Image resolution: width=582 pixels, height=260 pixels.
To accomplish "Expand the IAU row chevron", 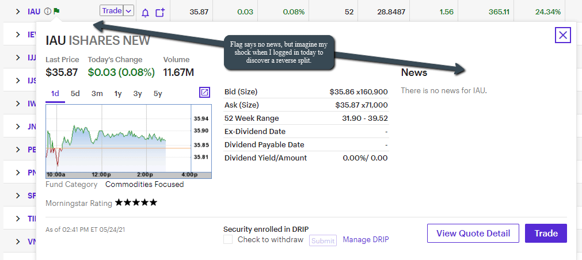I will [18, 12].
